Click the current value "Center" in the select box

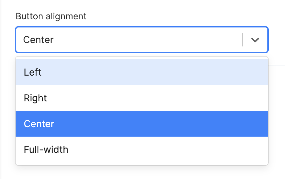coord(39,40)
